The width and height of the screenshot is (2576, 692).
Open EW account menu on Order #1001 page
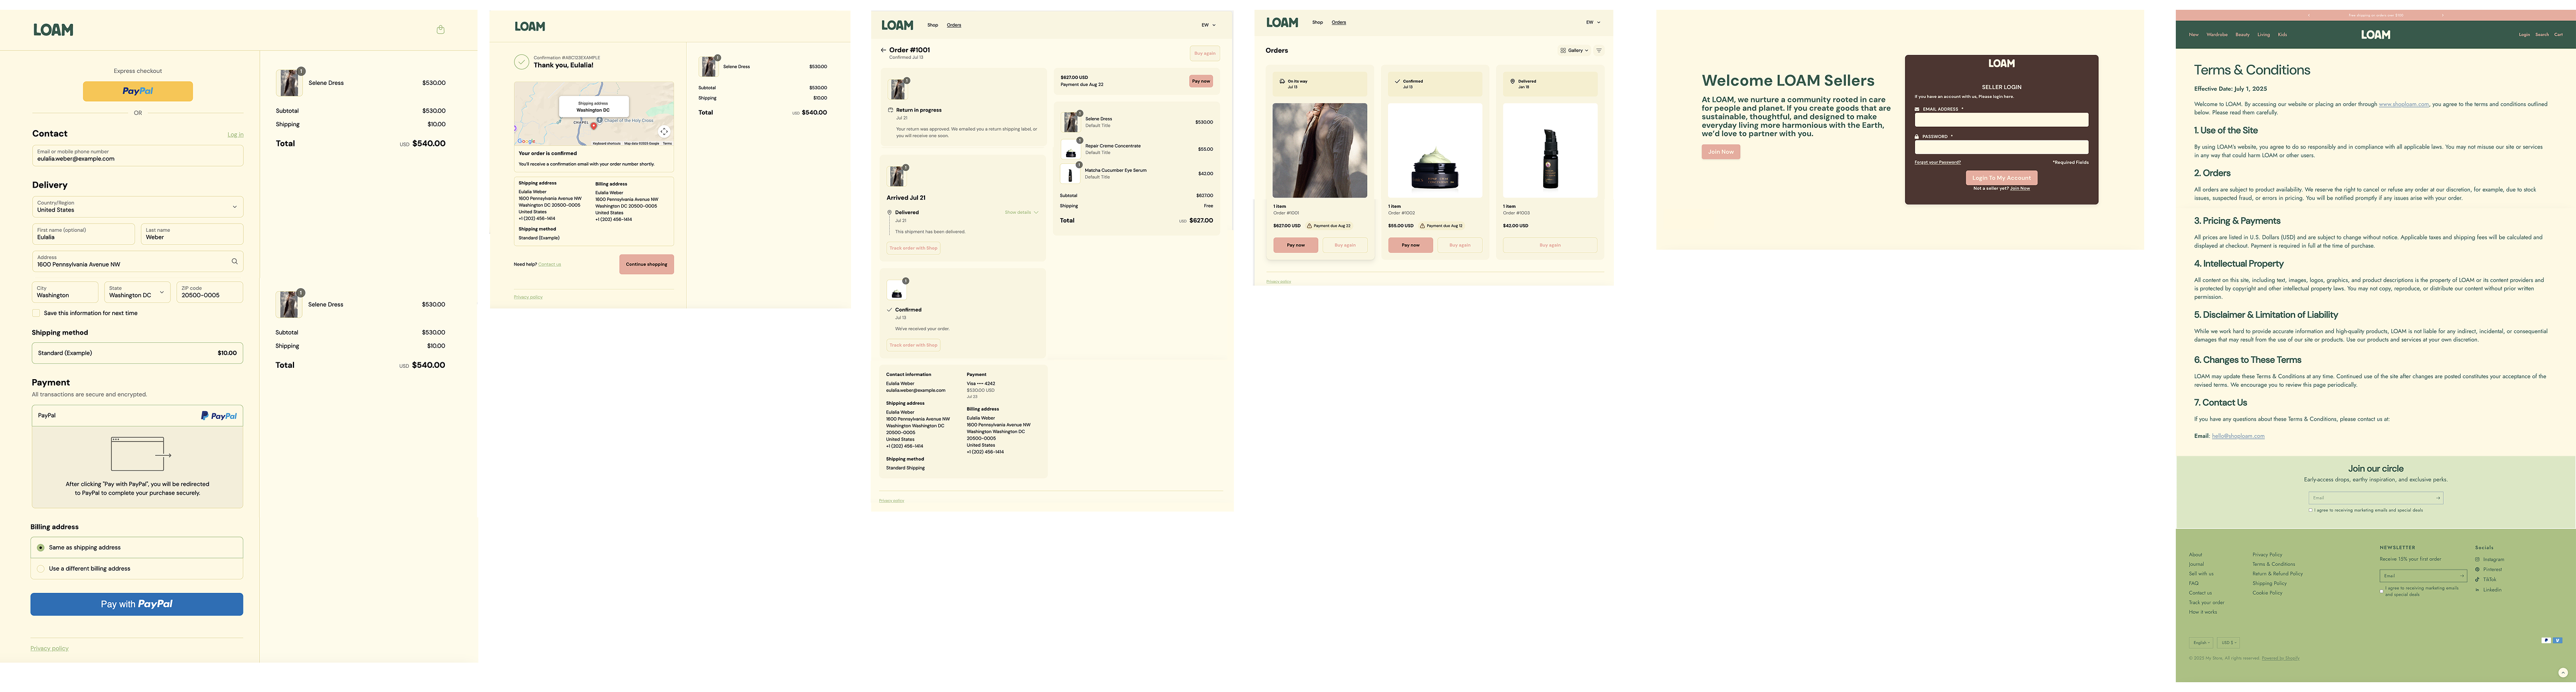click(1208, 25)
